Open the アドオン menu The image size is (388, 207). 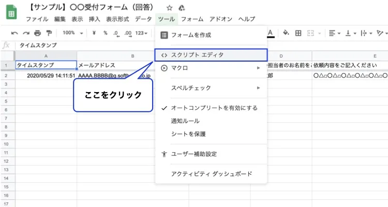coord(221,19)
